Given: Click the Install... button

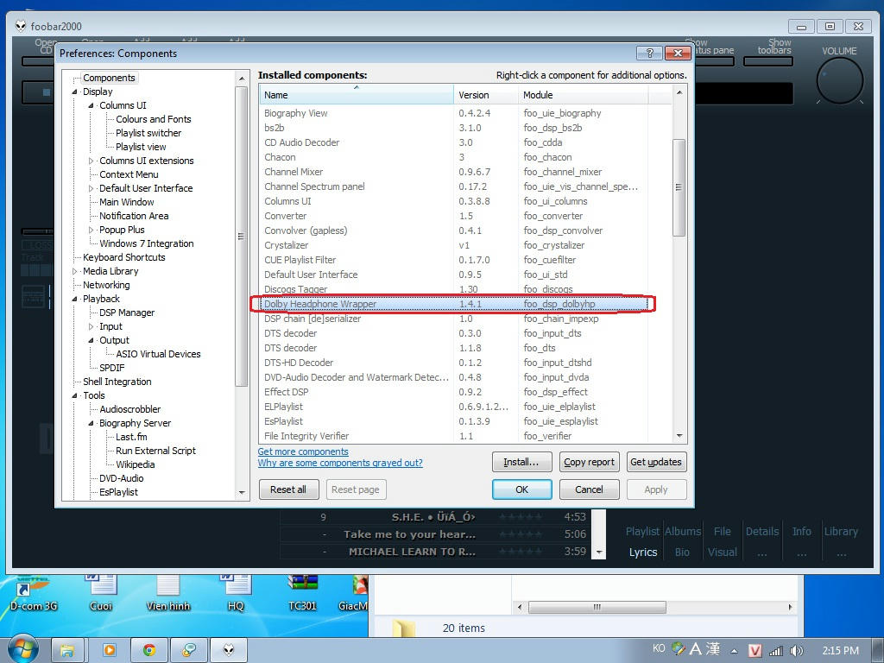Looking at the screenshot, I should [521, 462].
